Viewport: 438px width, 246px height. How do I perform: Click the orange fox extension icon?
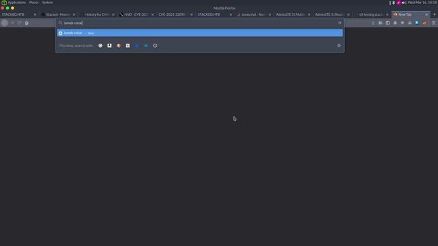[x=424, y=23]
